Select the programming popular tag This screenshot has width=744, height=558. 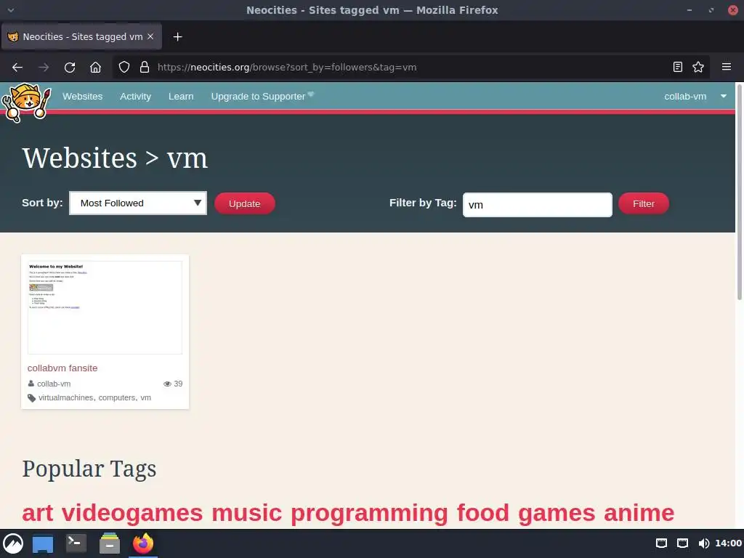(369, 513)
